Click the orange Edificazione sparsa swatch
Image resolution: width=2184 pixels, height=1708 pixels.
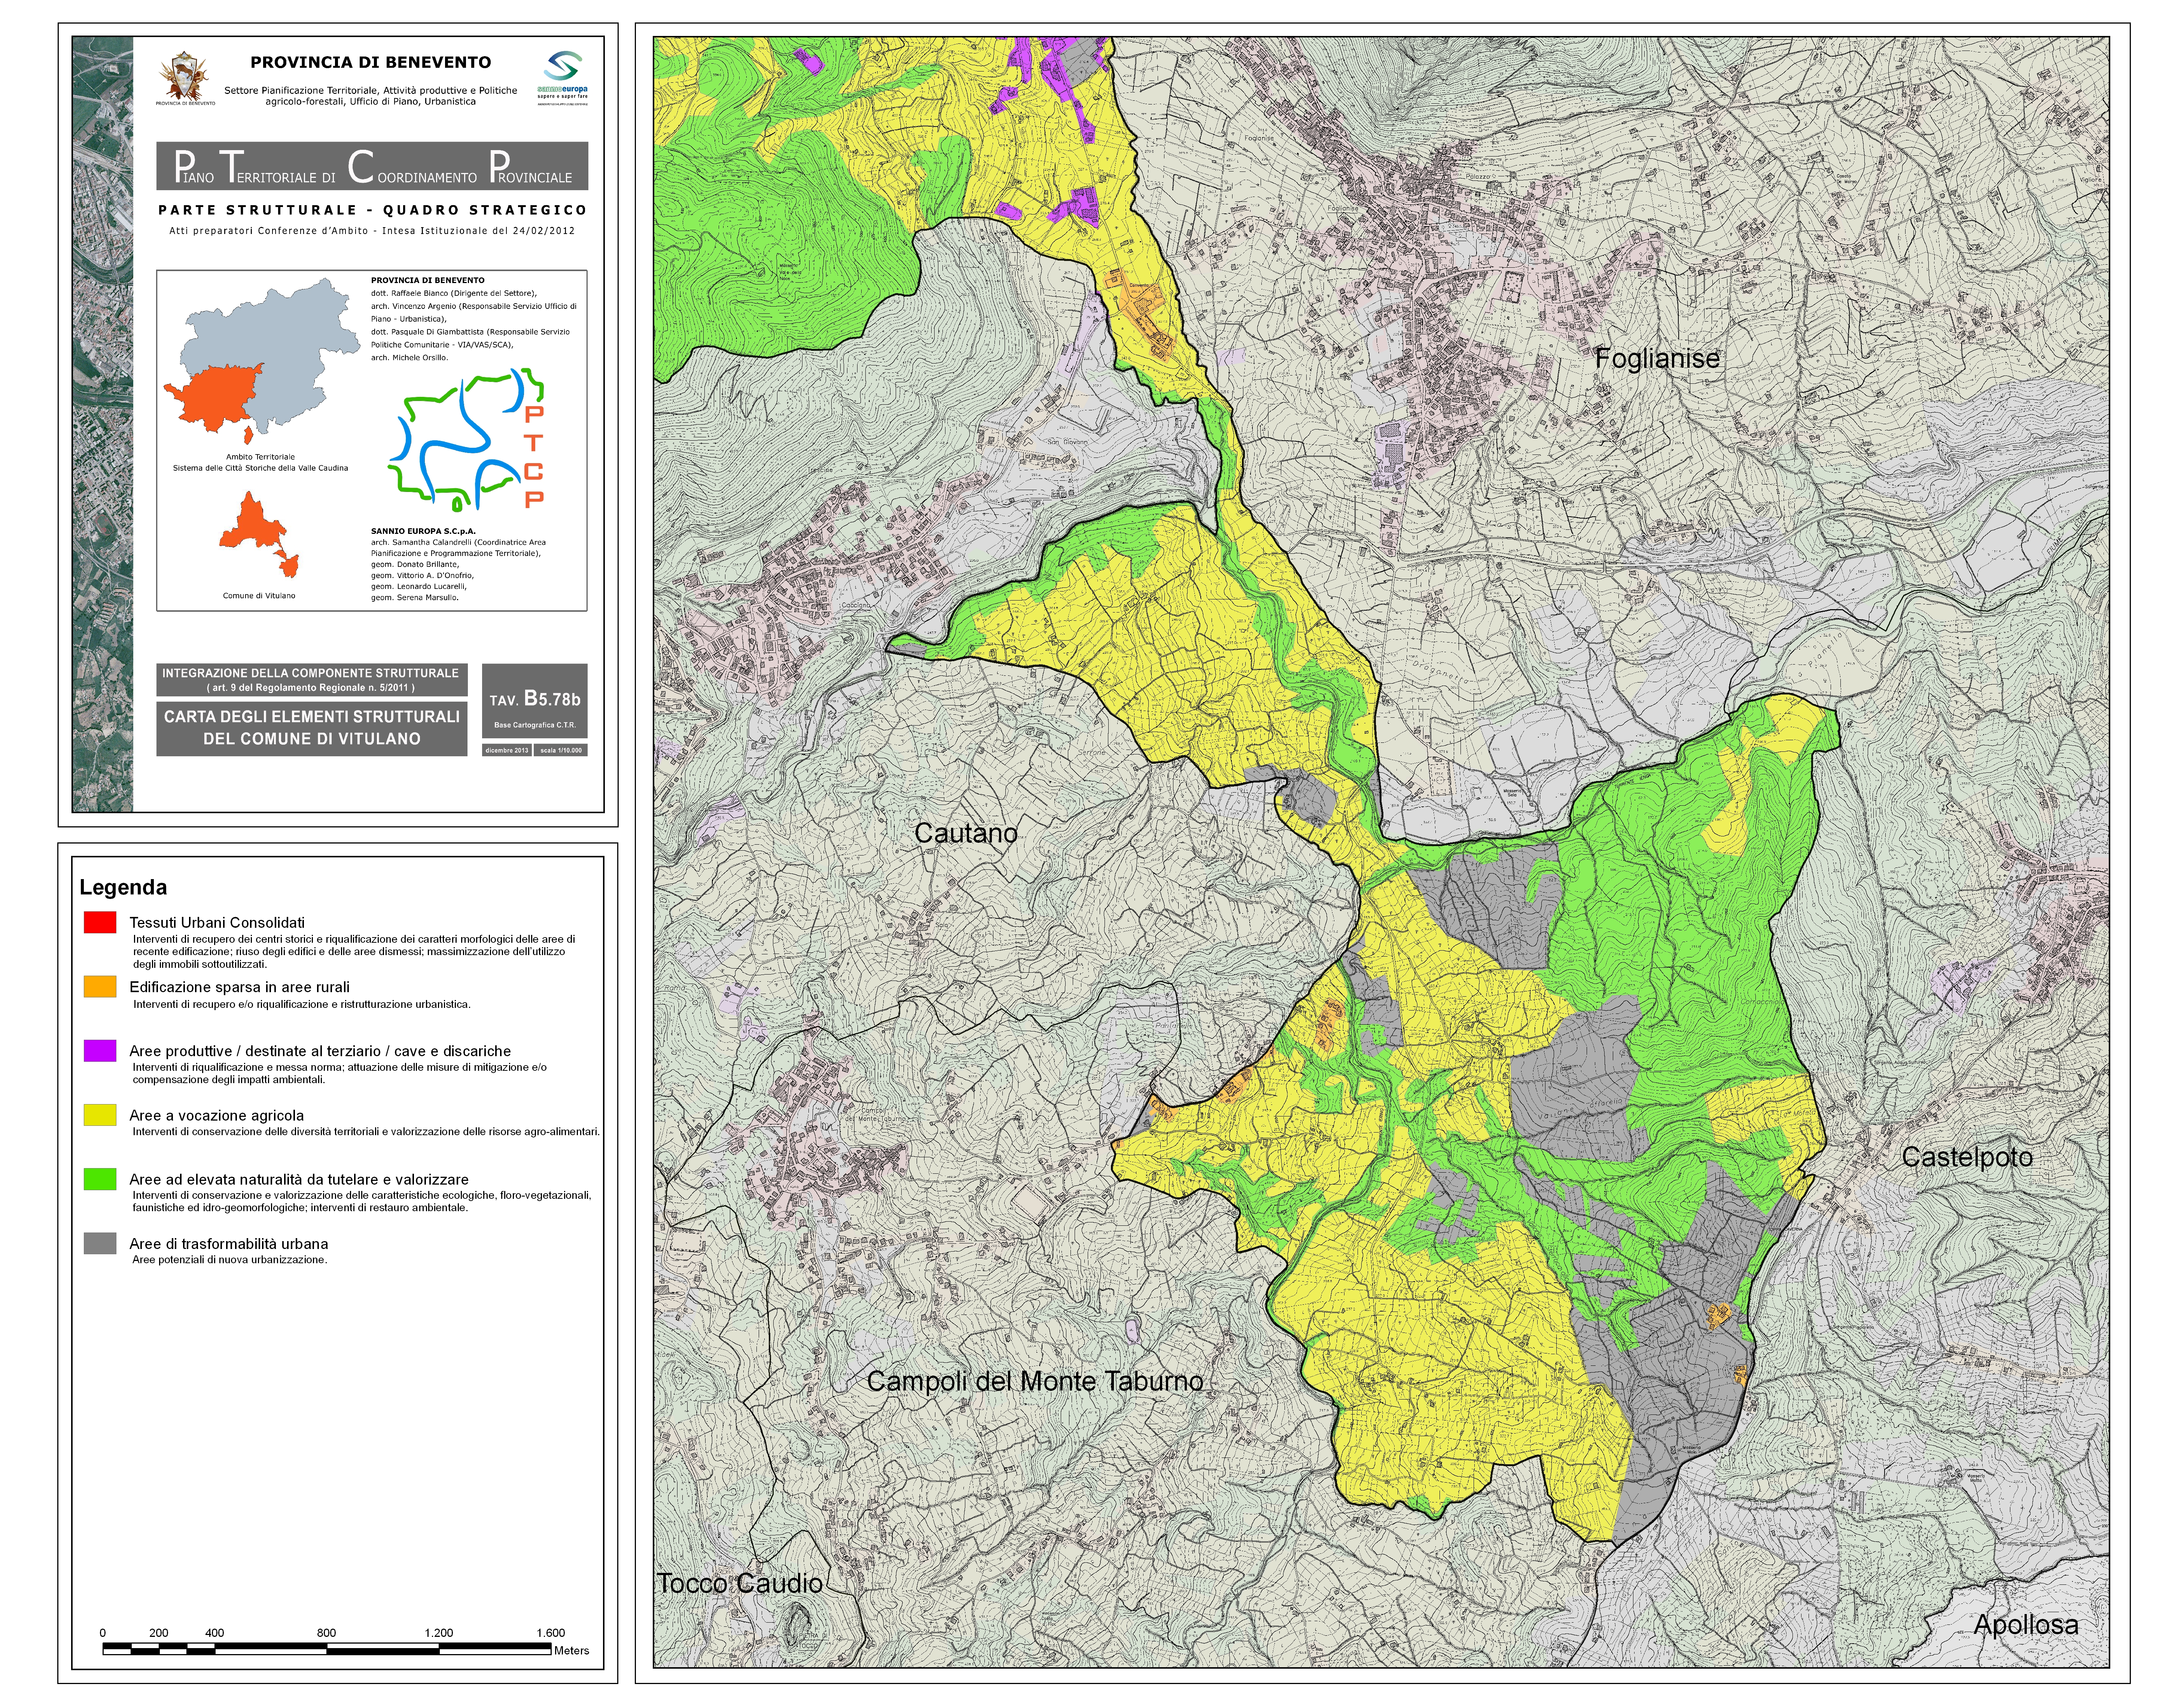100,986
